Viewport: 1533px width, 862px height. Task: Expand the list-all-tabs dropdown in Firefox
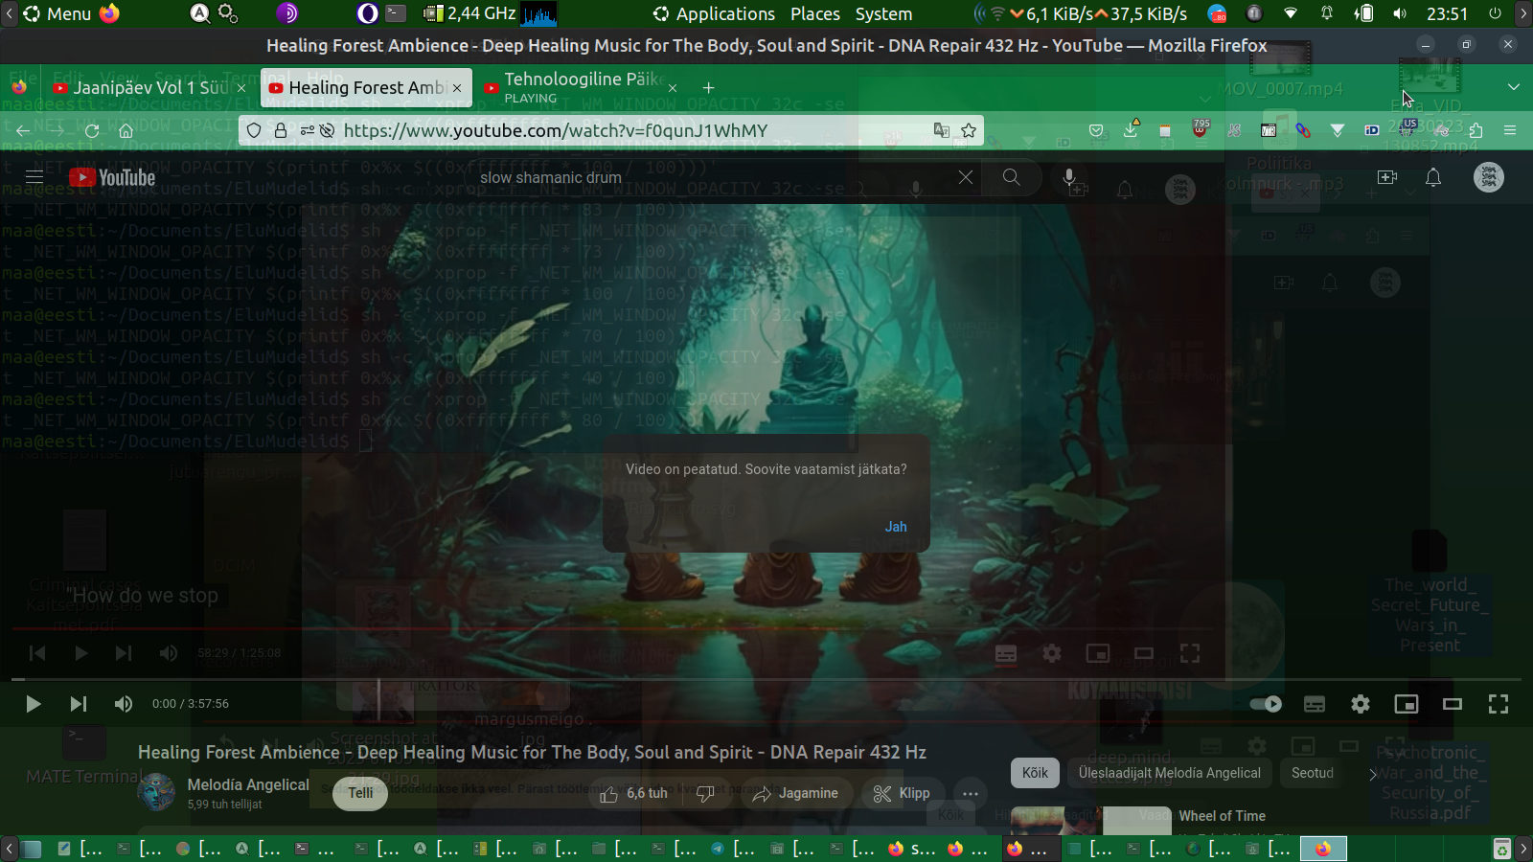1514,87
